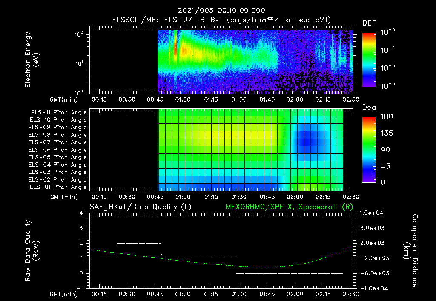Image resolution: width=436 pixels, height=301 pixels.
Task: Click the 10^-3 tick on DEF colorbar
Action: [387, 32]
